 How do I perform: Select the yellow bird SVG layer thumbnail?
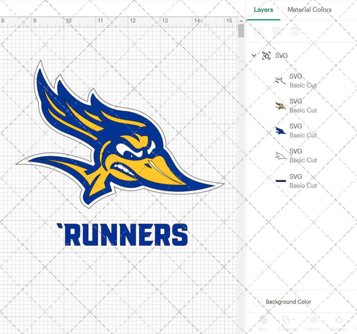pos(281,106)
